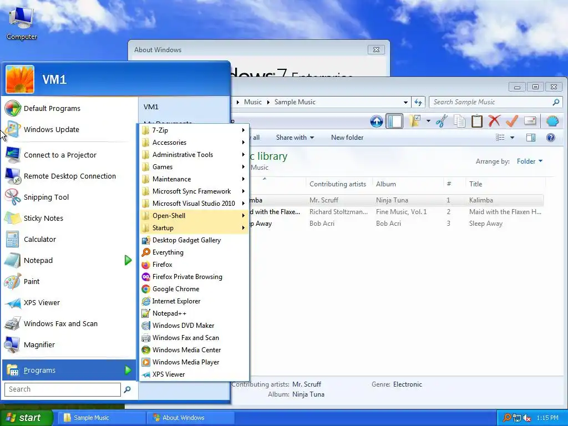Open Microsoft Visual Studio 2010 folder

[194, 203]
